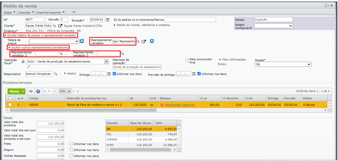Edit the fiscal operation with pencil icon

click(x=28, y=66)
